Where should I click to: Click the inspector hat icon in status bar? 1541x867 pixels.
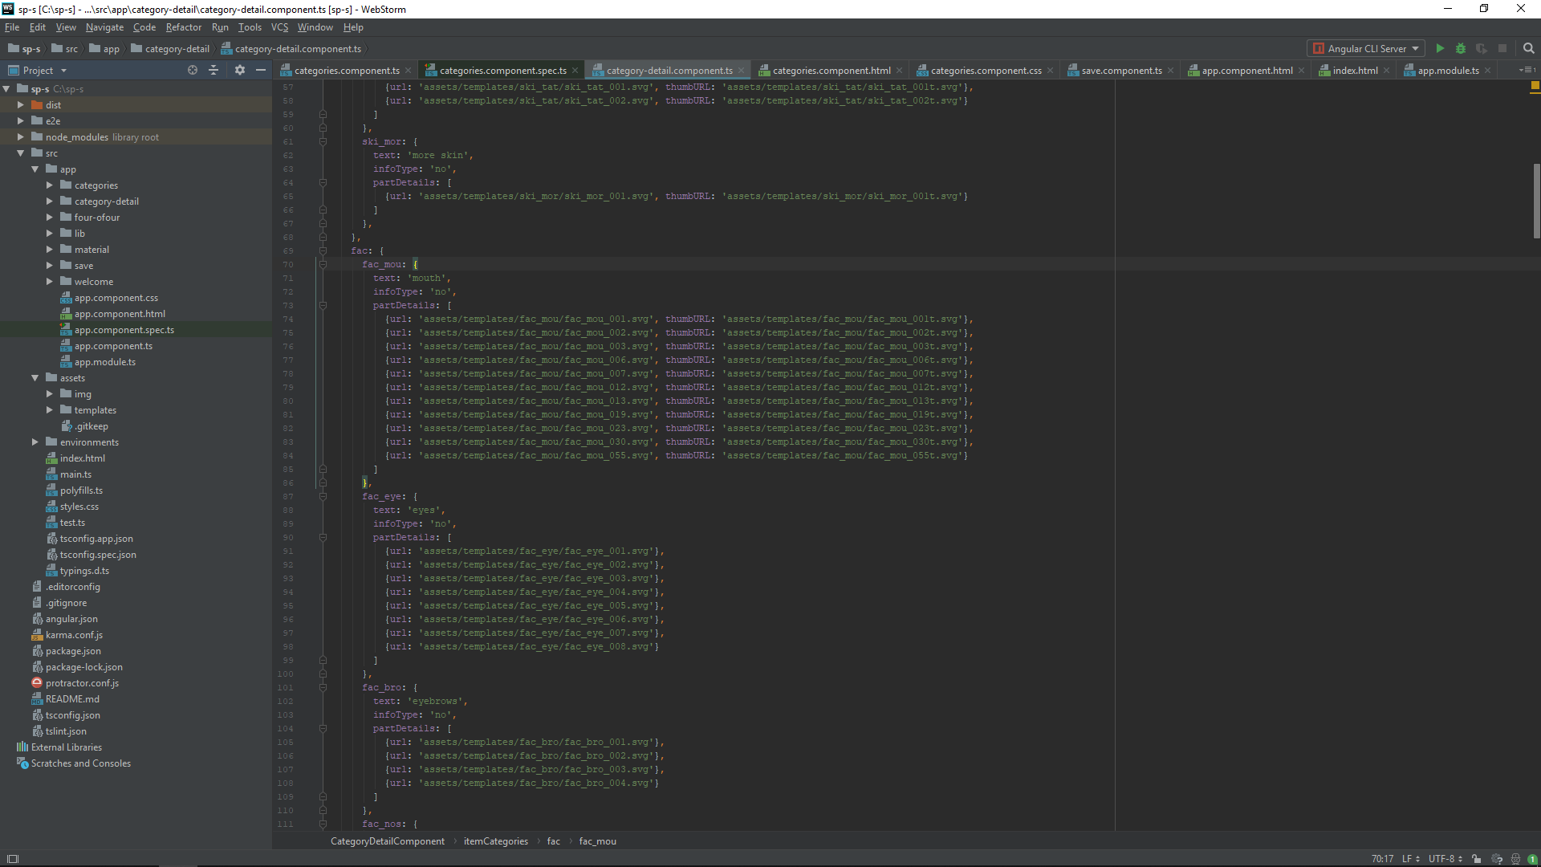tap(1515, 859)
